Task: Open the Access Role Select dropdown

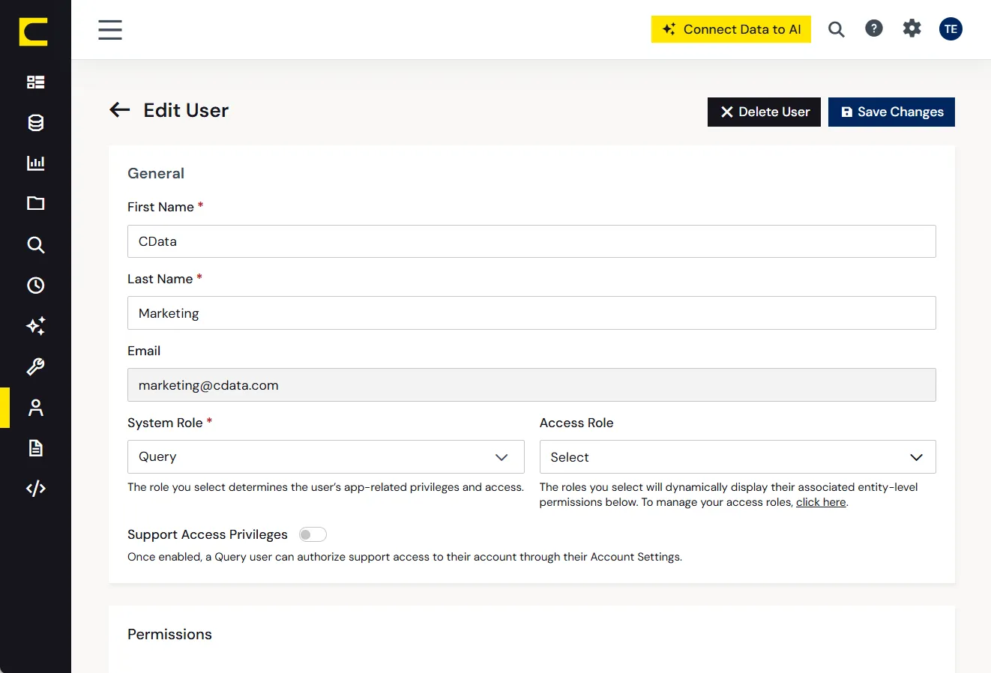Action: [x=738, y=456]
